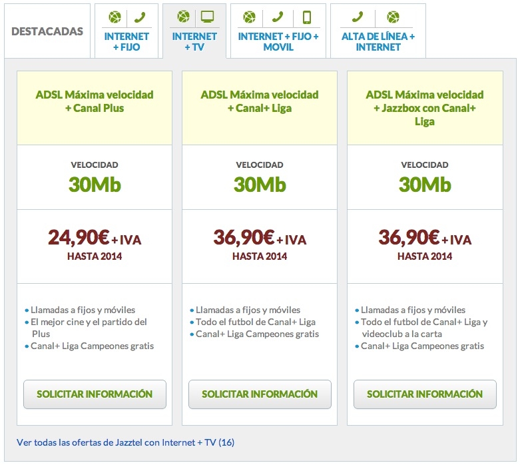Click phone icon in Alta de Línea tab
The width and height of the screenshot is (520, 465).
point(358,17)
